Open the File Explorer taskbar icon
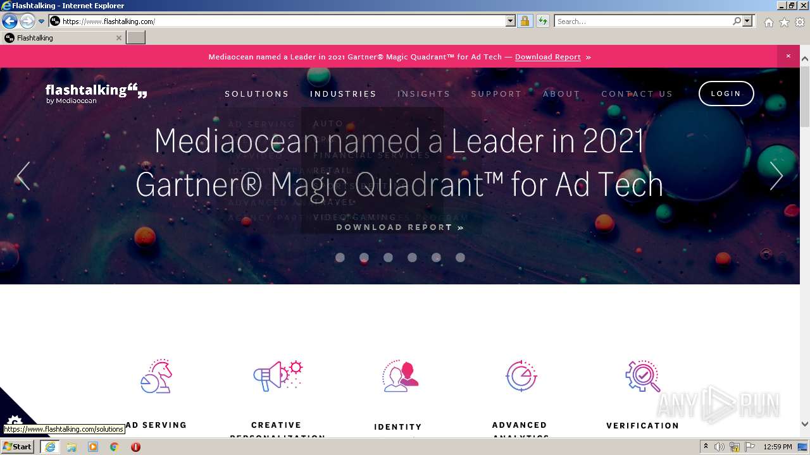Image resolution: width=810 pixels, height=455 pixels. click(72, 447)
